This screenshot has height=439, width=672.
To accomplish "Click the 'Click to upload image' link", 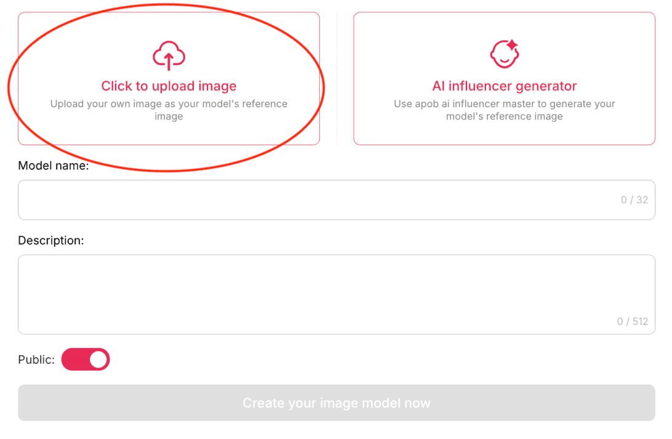I will click(x=169, y=86).
